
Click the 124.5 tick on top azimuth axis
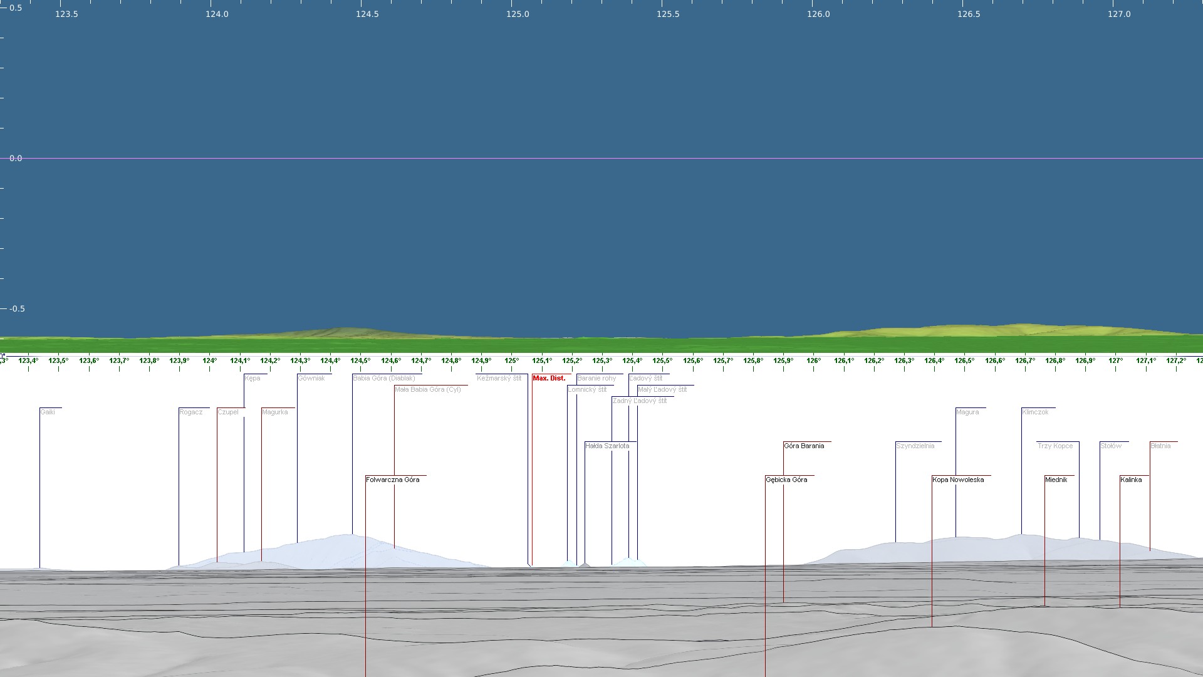[x=367, y=14]
